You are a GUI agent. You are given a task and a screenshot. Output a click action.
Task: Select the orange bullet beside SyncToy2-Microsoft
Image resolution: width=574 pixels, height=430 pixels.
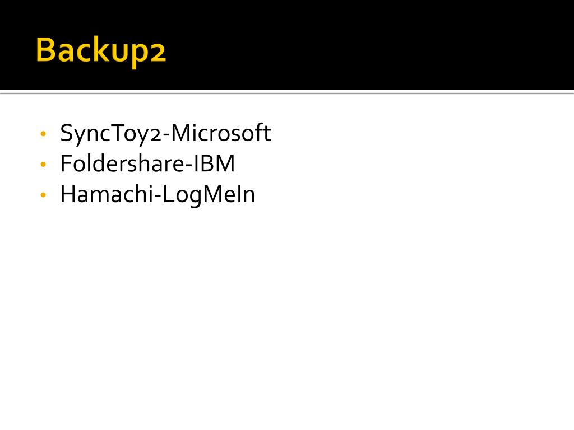[x=43, y=134]
